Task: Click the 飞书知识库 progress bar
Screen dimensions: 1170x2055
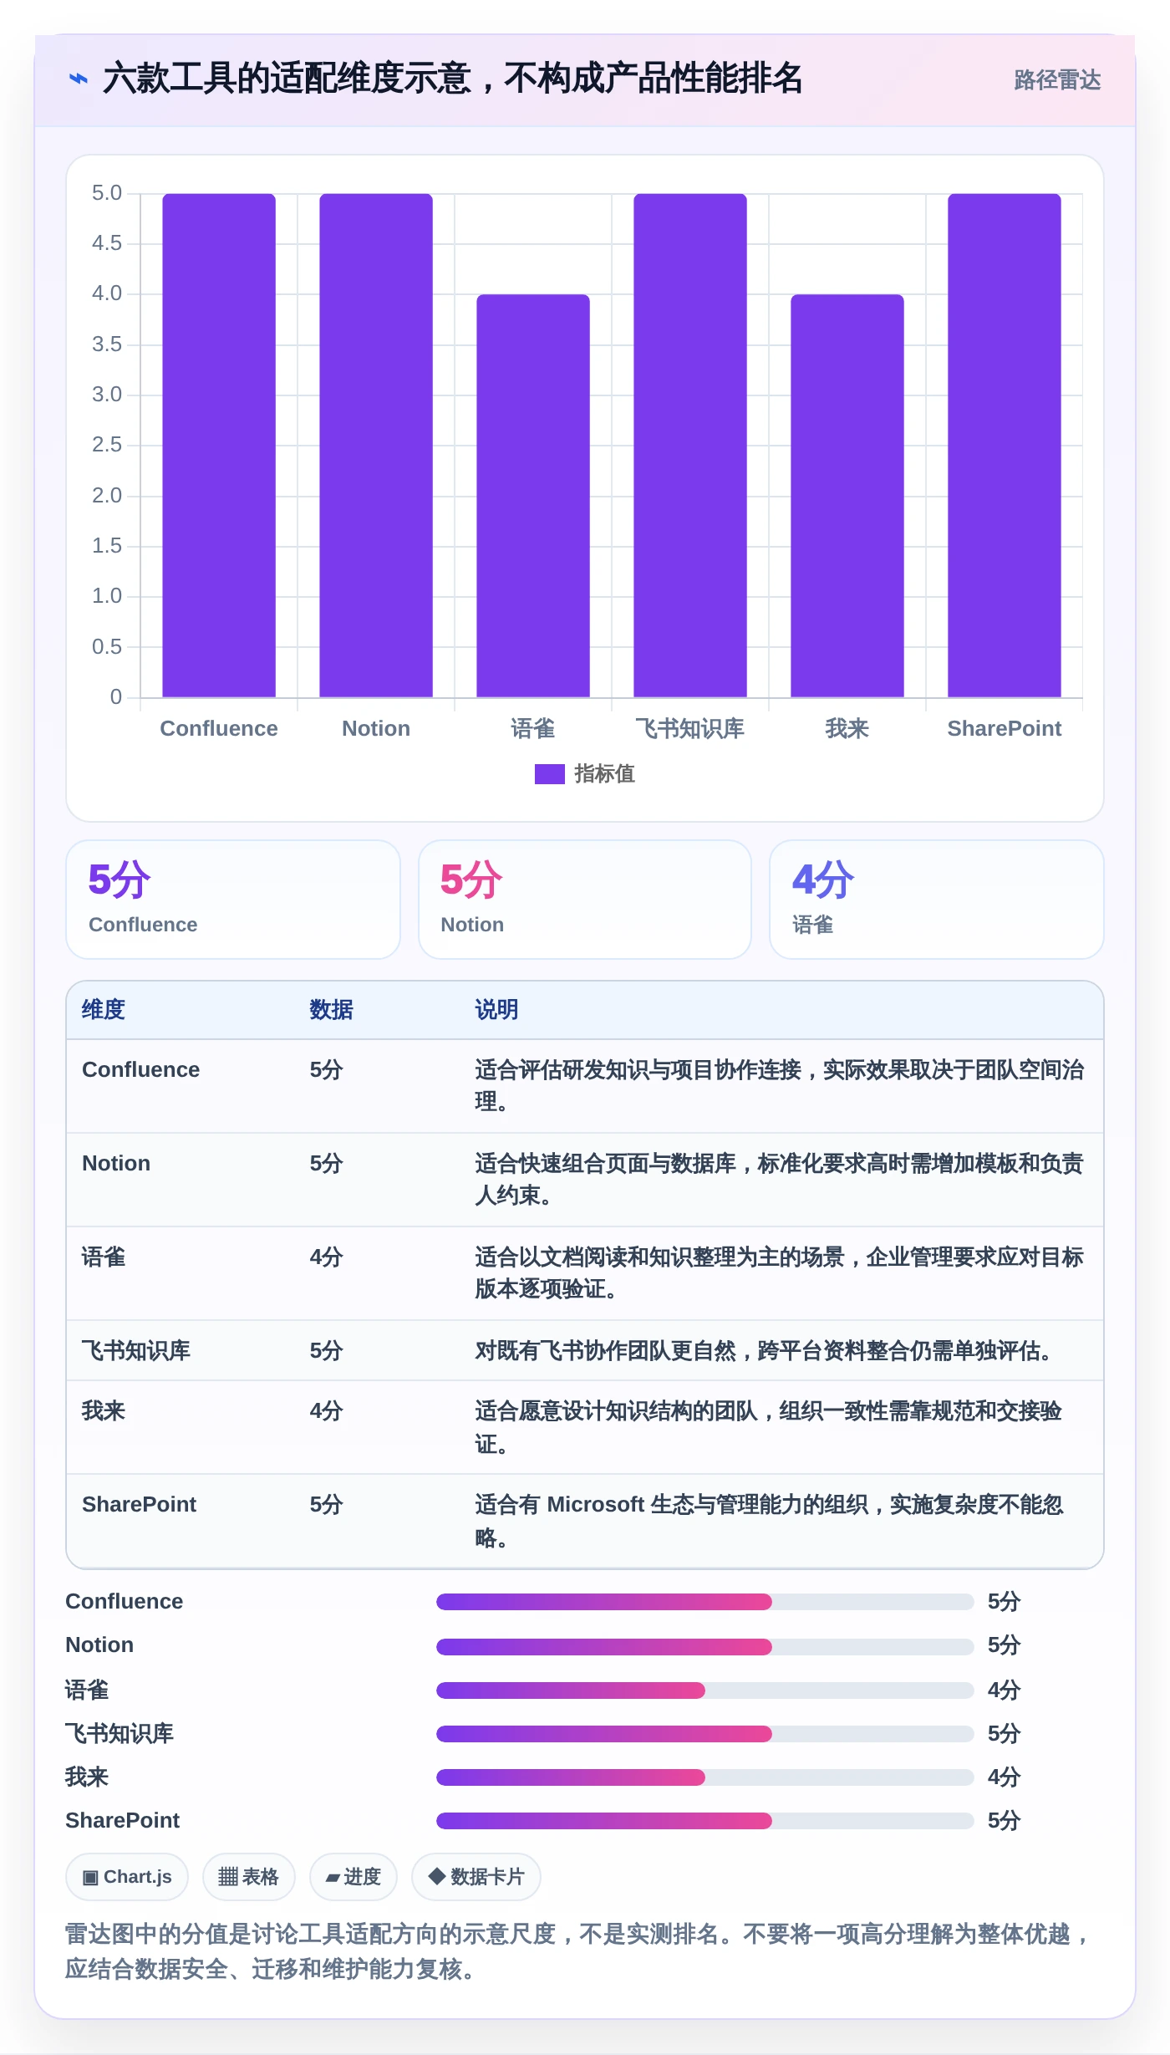Action: coord(705,1734)
